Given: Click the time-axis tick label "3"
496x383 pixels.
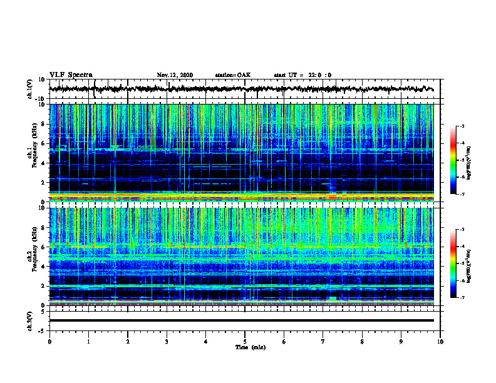Looking at the screenshot, I should (x=167, y=342).
